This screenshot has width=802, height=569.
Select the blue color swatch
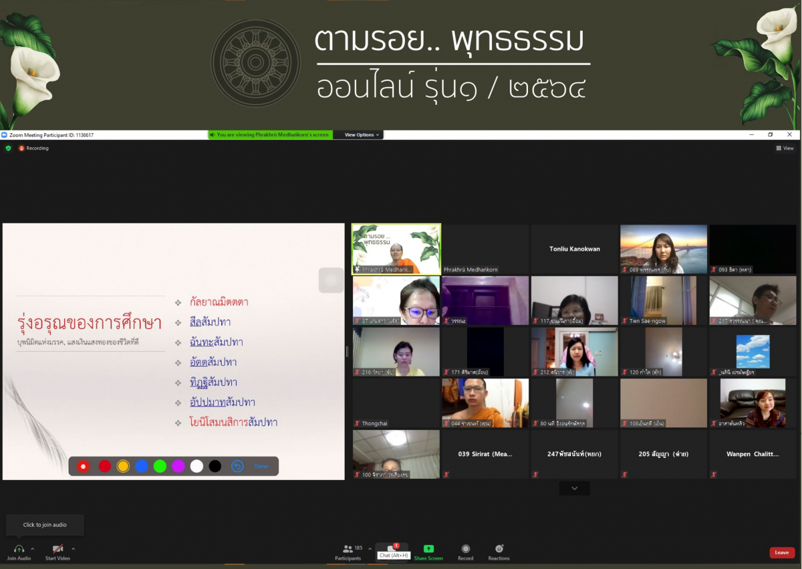coord(142,466)
